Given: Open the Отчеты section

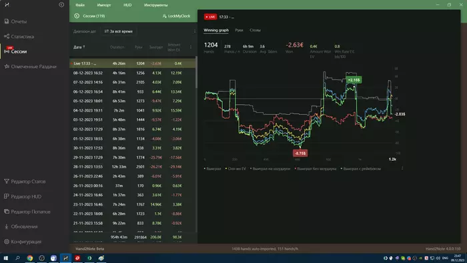Looking at the screenshot, I should pos(15,21).
